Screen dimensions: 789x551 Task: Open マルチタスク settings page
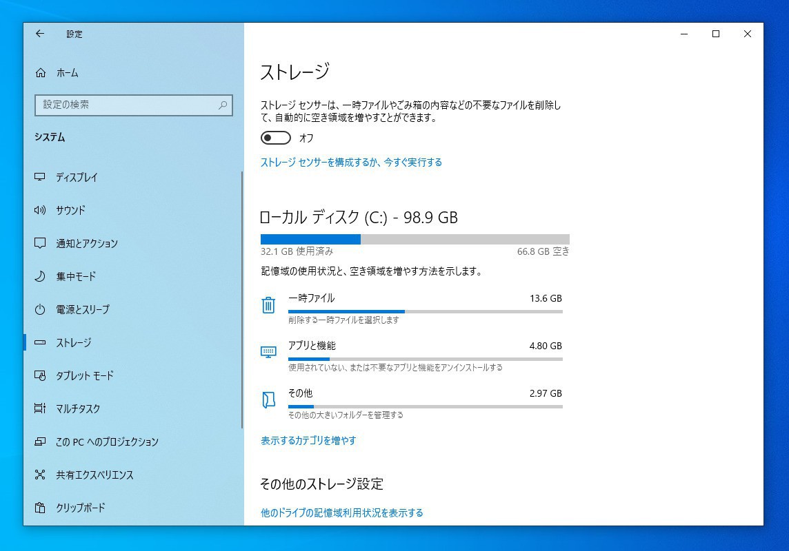pyautogui.click(x=133, y=408)
